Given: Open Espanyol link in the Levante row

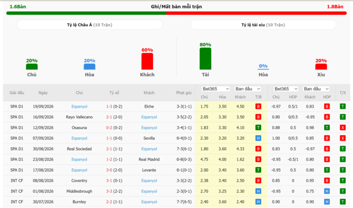Looking at the screenshot, I should point(79,170).
